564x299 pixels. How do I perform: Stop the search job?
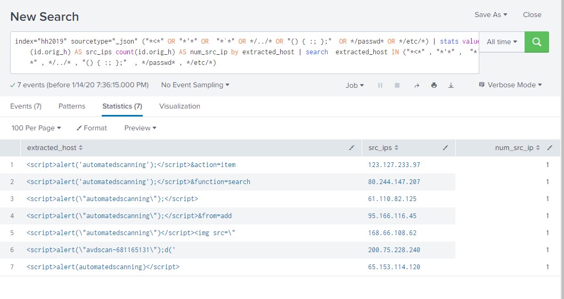click(x=397, y=85)
